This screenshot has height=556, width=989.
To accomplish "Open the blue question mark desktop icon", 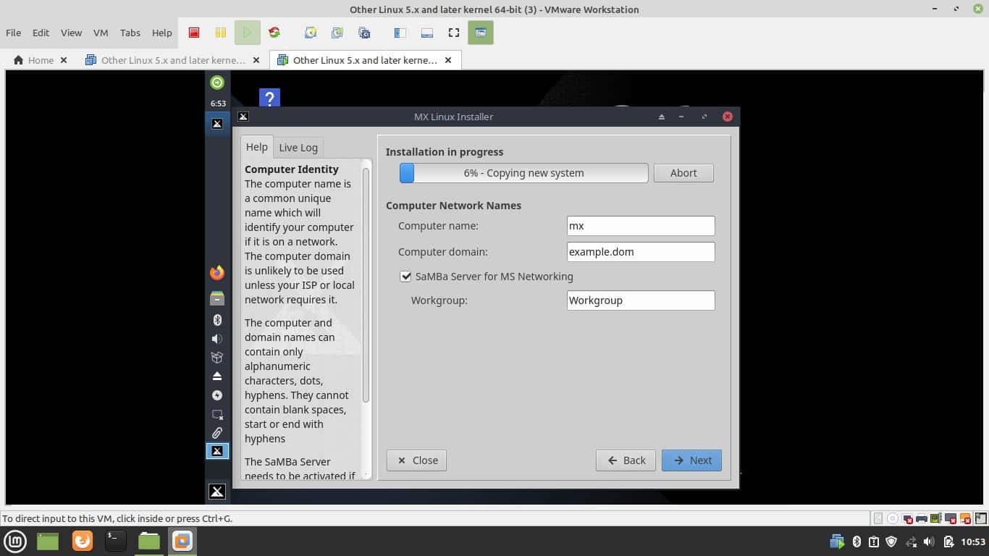I will [269, 98].
